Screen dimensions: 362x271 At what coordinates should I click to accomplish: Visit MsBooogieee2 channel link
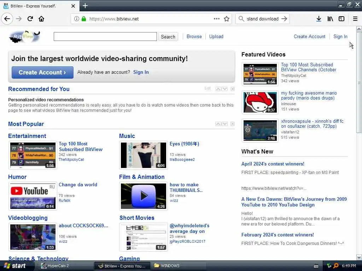(182, 159)
